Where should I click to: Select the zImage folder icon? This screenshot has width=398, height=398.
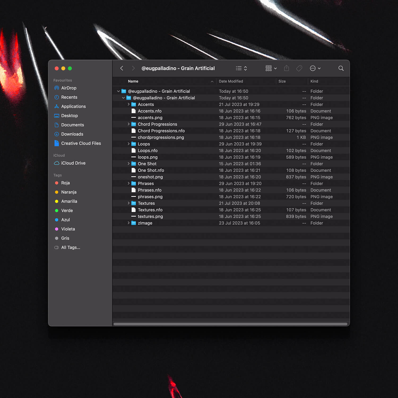click(134, 223)
